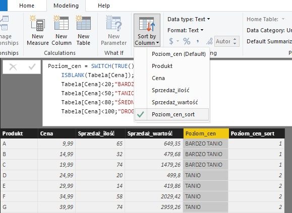The height and width of the screenshot is (213, 292).
Task: Click Produkt cell G
Action: coord(19,207)
